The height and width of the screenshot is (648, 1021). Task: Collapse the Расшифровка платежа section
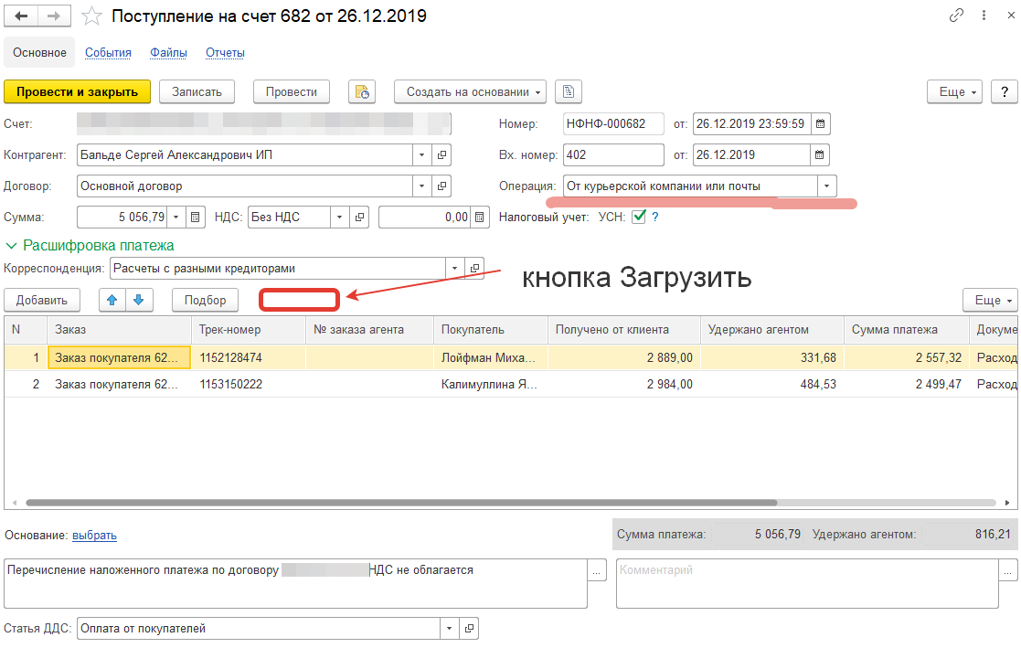click(x=11, y=245)
